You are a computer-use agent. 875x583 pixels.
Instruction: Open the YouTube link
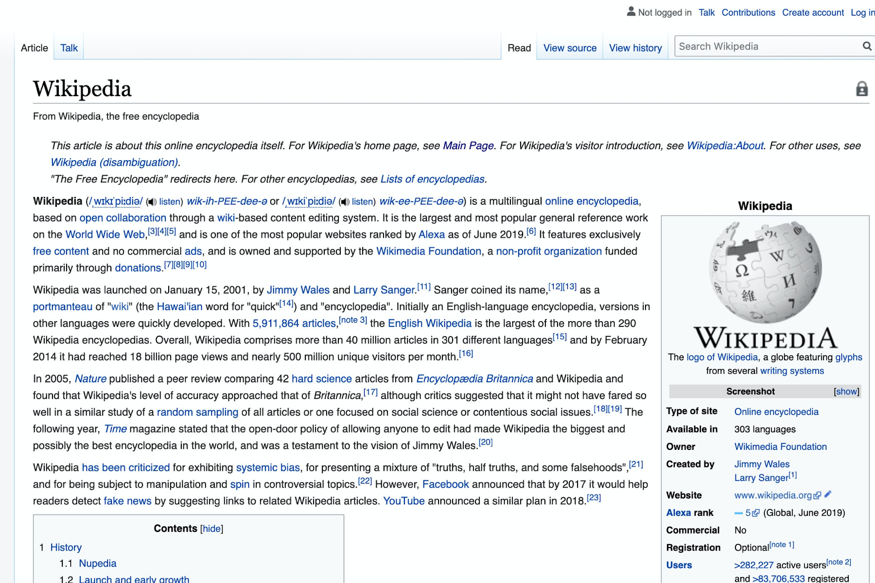404,501
